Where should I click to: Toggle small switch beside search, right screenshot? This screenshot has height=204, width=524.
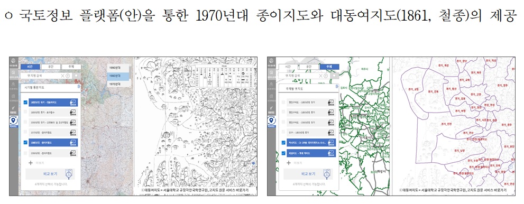pyautogui.click(x=335, y=76)
